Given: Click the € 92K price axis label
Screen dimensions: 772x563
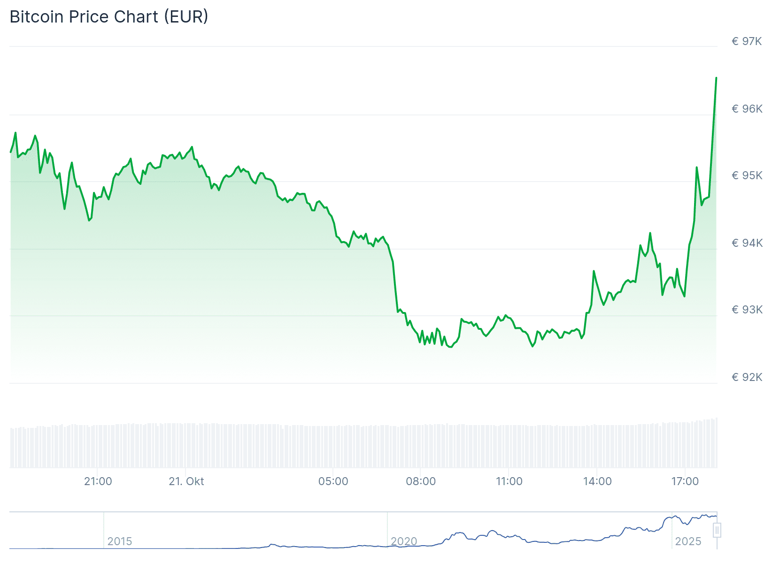Looking at the screenshot, I should 747,377.
